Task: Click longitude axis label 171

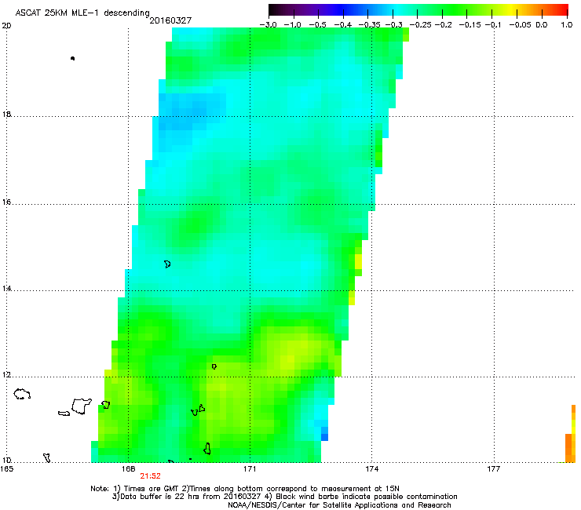Action: click(x=250, y=469)
